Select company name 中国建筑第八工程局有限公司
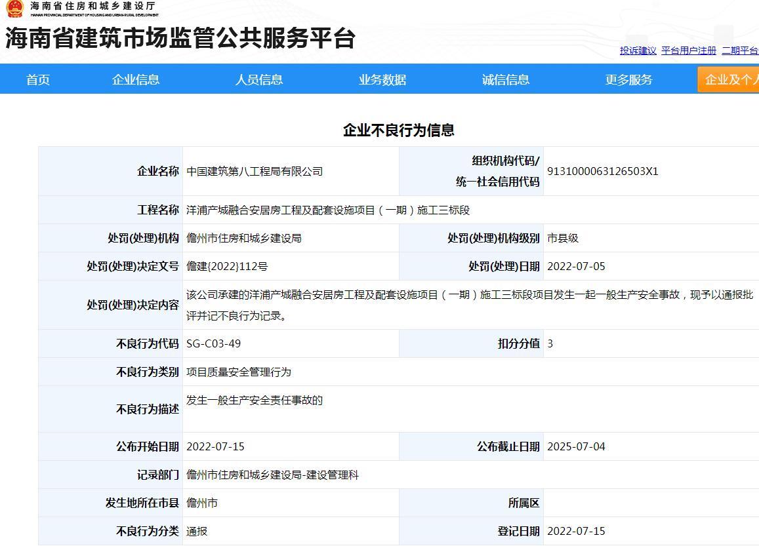This screenshot has height=546, width=759. [x=255, y=171]
